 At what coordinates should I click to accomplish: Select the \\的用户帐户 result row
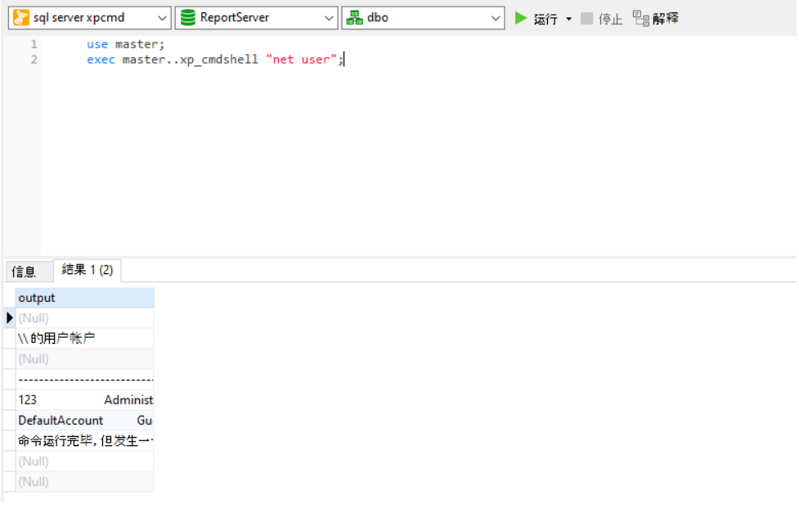click(x=84, y=339)
